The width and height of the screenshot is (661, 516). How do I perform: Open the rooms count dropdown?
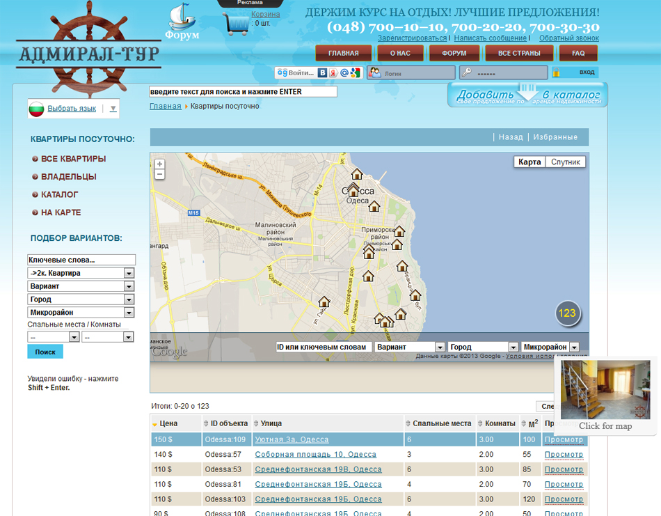(128, 336)
